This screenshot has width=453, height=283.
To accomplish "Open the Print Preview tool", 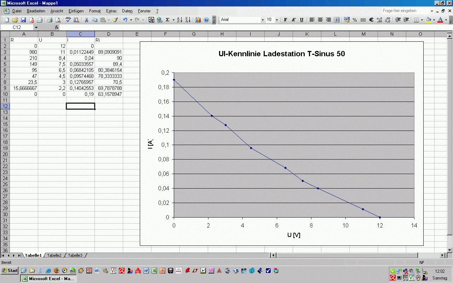I will pyautogui.click(x=58, y=20).
